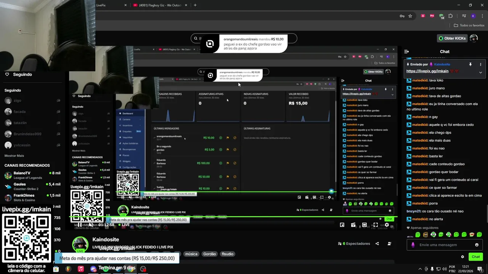This screenshot has height=274, width=488.
Task: Open the Kick user avatar menu
Action: 474,38
